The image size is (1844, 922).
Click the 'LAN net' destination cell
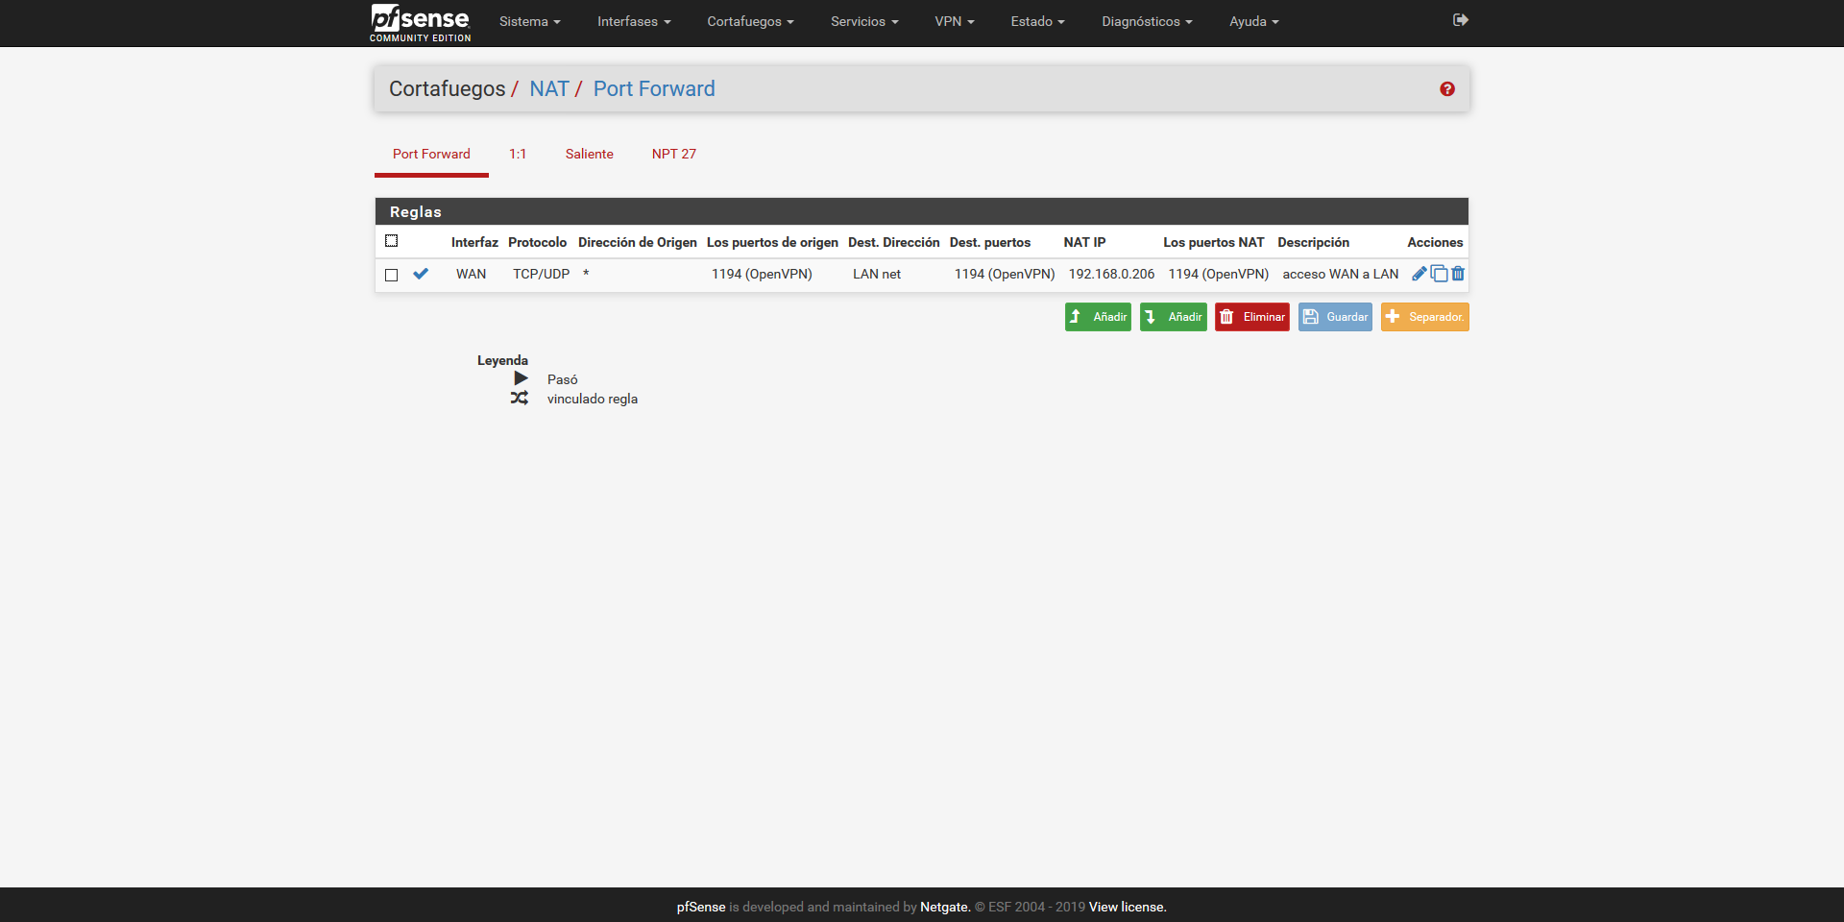(877, 274)
